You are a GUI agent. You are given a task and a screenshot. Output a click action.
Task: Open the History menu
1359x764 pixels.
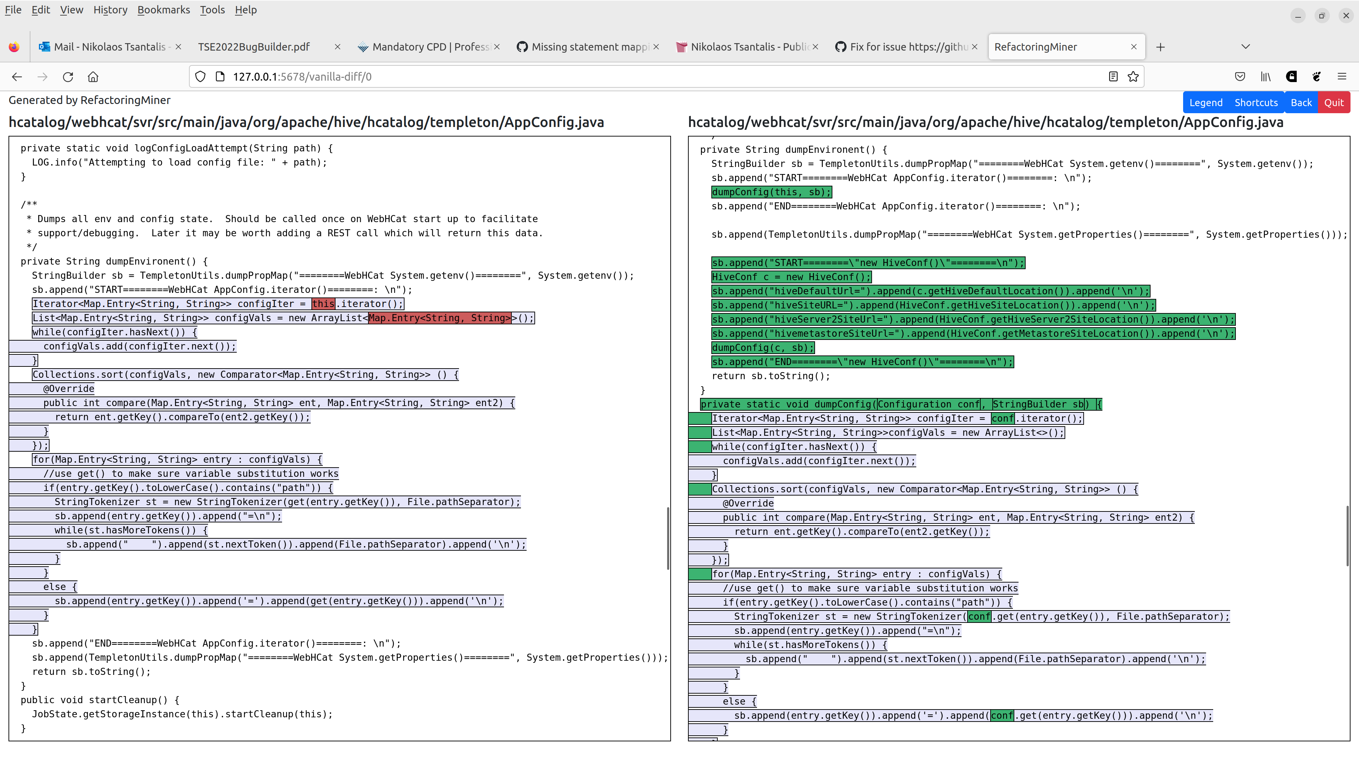(110, 10)
